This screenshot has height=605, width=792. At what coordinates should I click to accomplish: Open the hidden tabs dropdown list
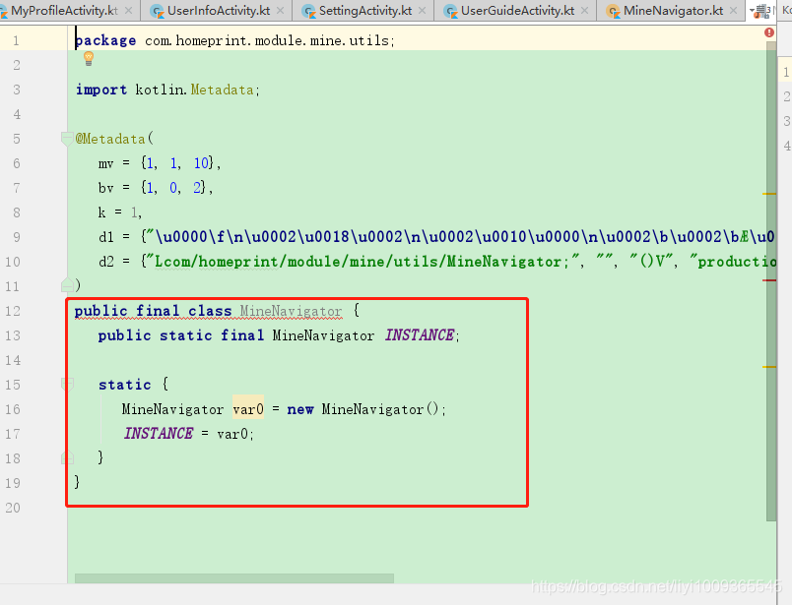point(760,11)
